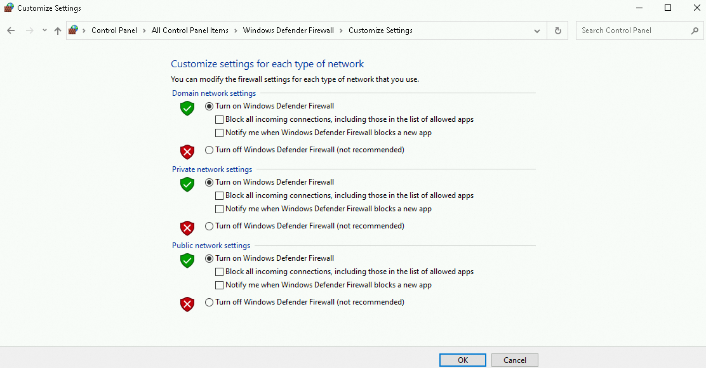Click the firewall icon in address bar
Screen dimensions: 706x368
click(x=73, y=30)
